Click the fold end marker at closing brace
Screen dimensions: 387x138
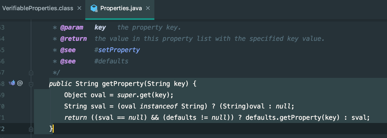[31, 129]
